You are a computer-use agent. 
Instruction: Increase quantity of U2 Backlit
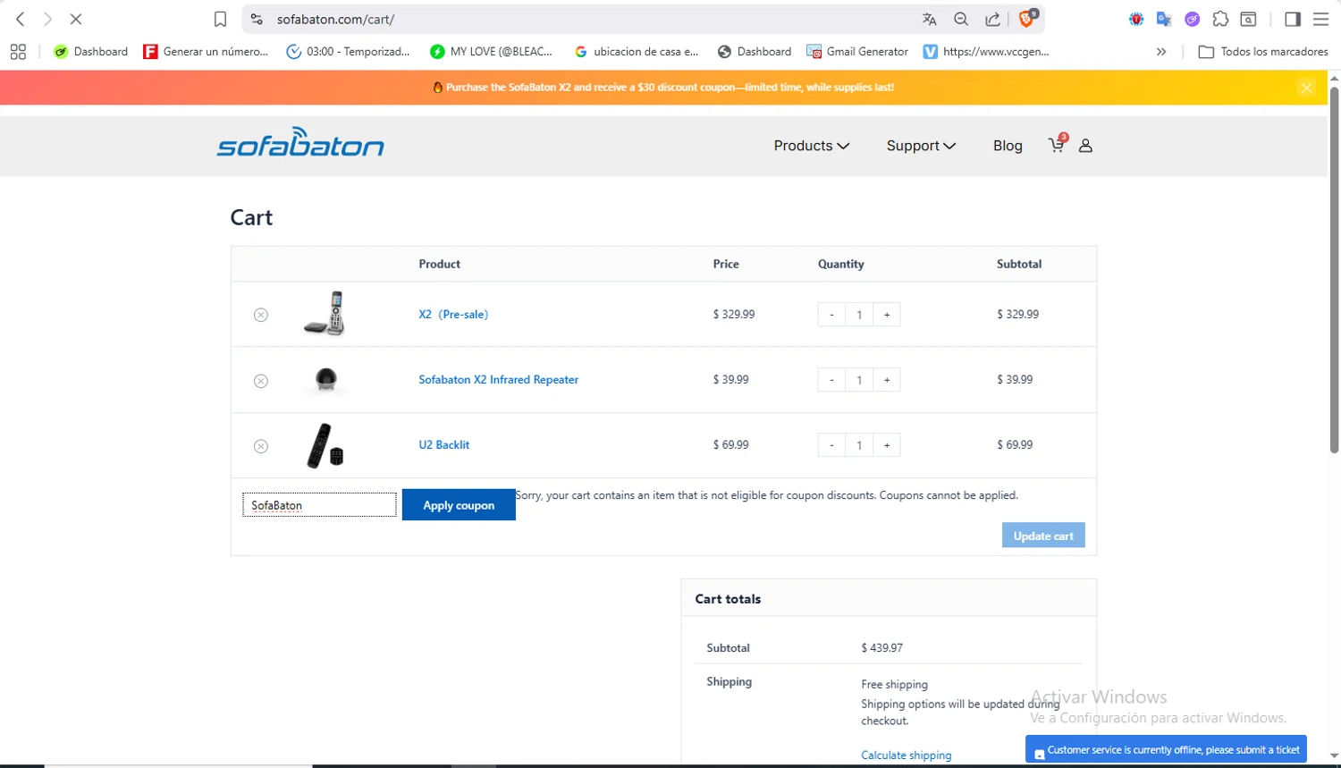click(887, 445)
